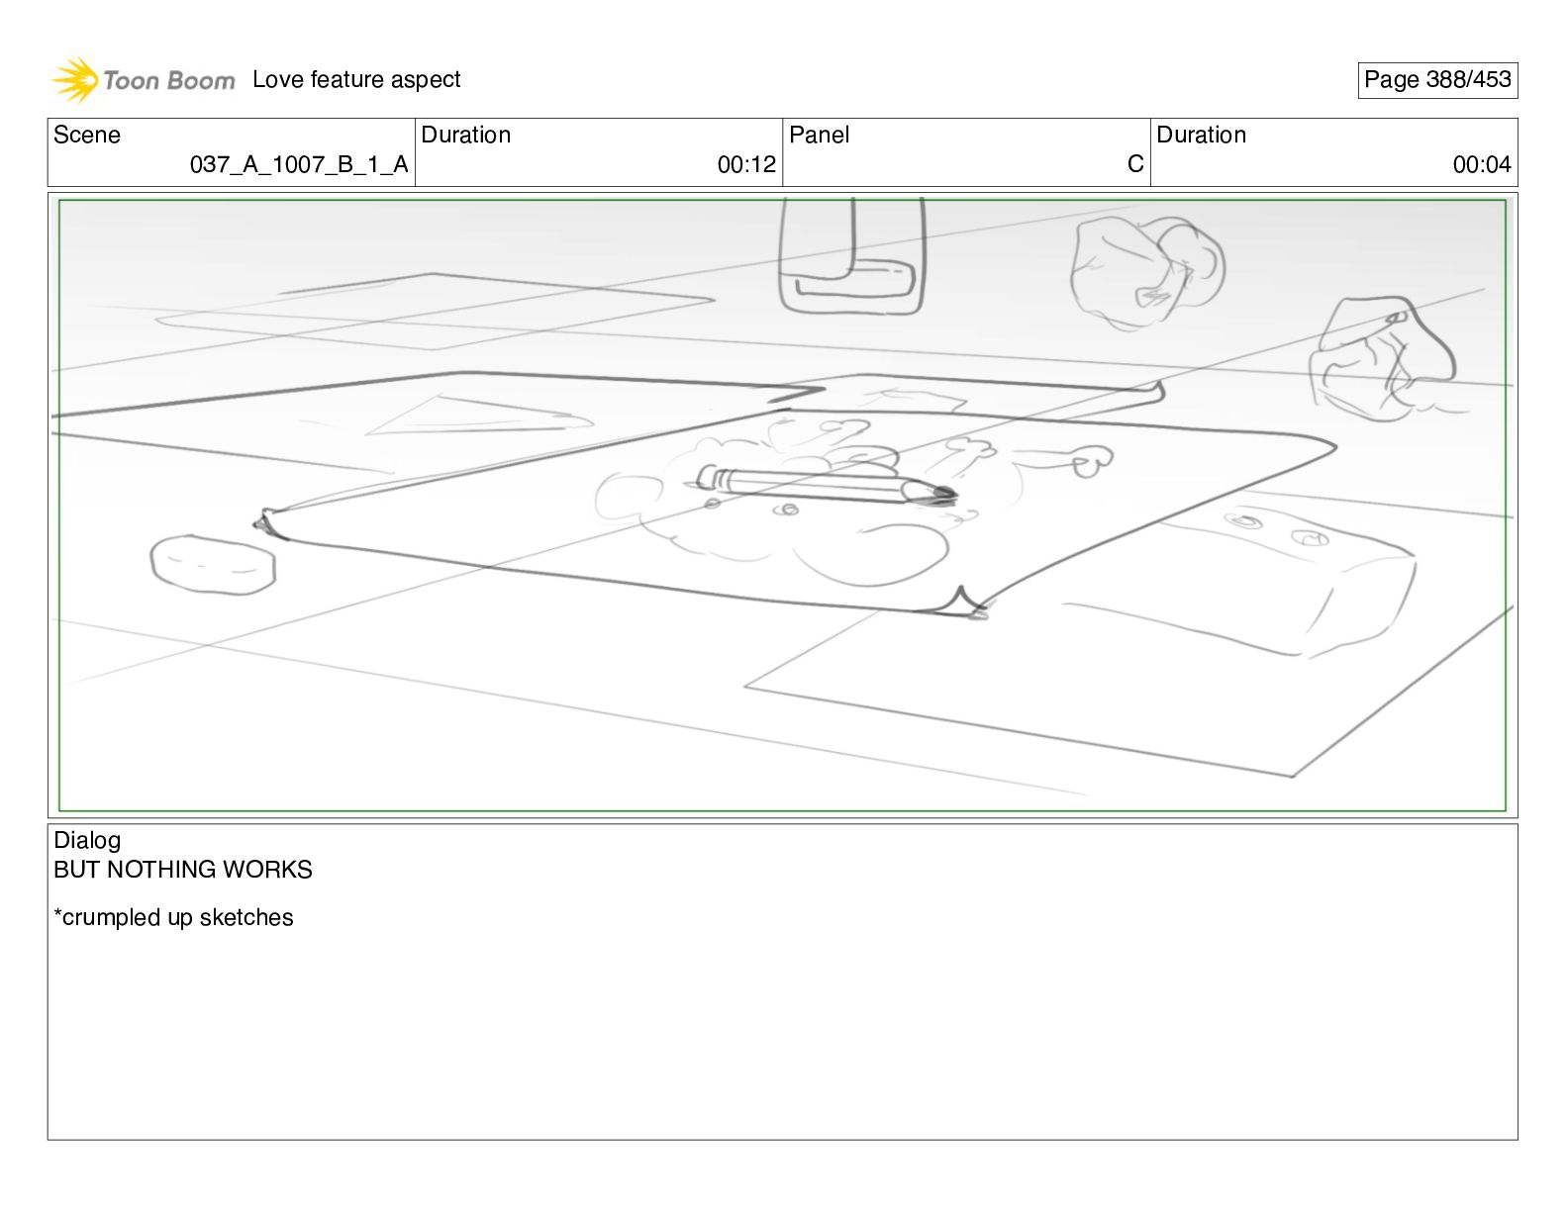This screenshot has height=1211, width=1568.
Task: Click the panel duration value '00:04'
Action: pos(1482,165)
